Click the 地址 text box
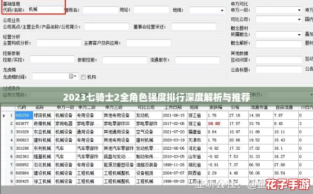The image size is (313, 194). [151, 9]
